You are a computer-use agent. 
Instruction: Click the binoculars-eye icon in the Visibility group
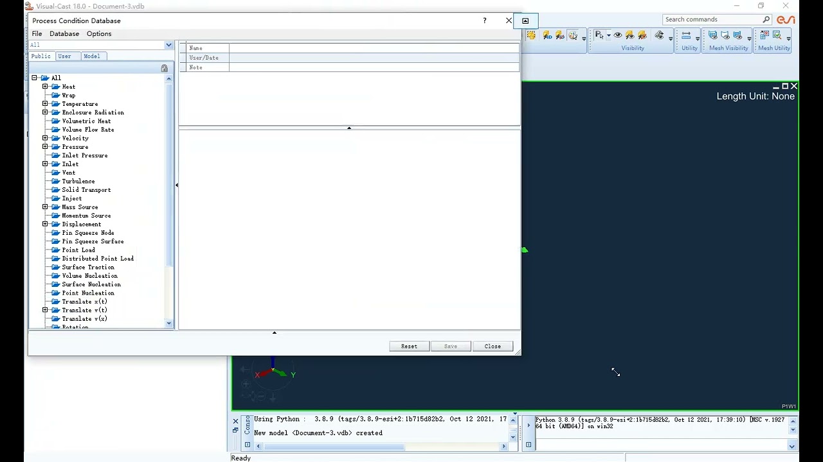click(659, 35)
